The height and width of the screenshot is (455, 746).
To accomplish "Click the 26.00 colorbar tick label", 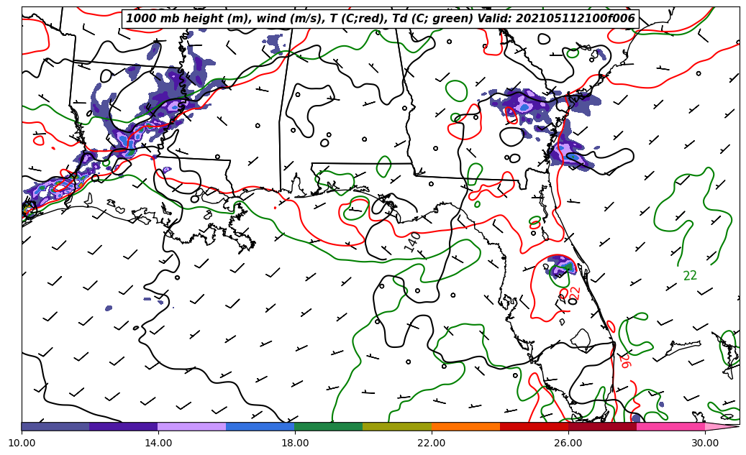I will point(568,443).
